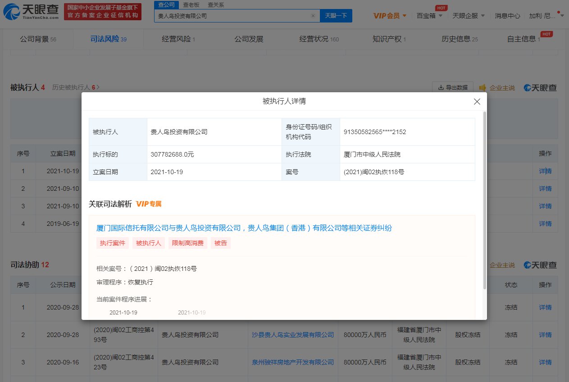Screen dimensions: 569x382
Task: Close the 被执行人详情 dialog
Action: pyautogui.click(x=477, y=102)
